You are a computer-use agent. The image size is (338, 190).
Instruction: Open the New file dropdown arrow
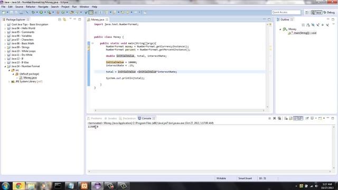pyautogui.click(x=7, y=13)
